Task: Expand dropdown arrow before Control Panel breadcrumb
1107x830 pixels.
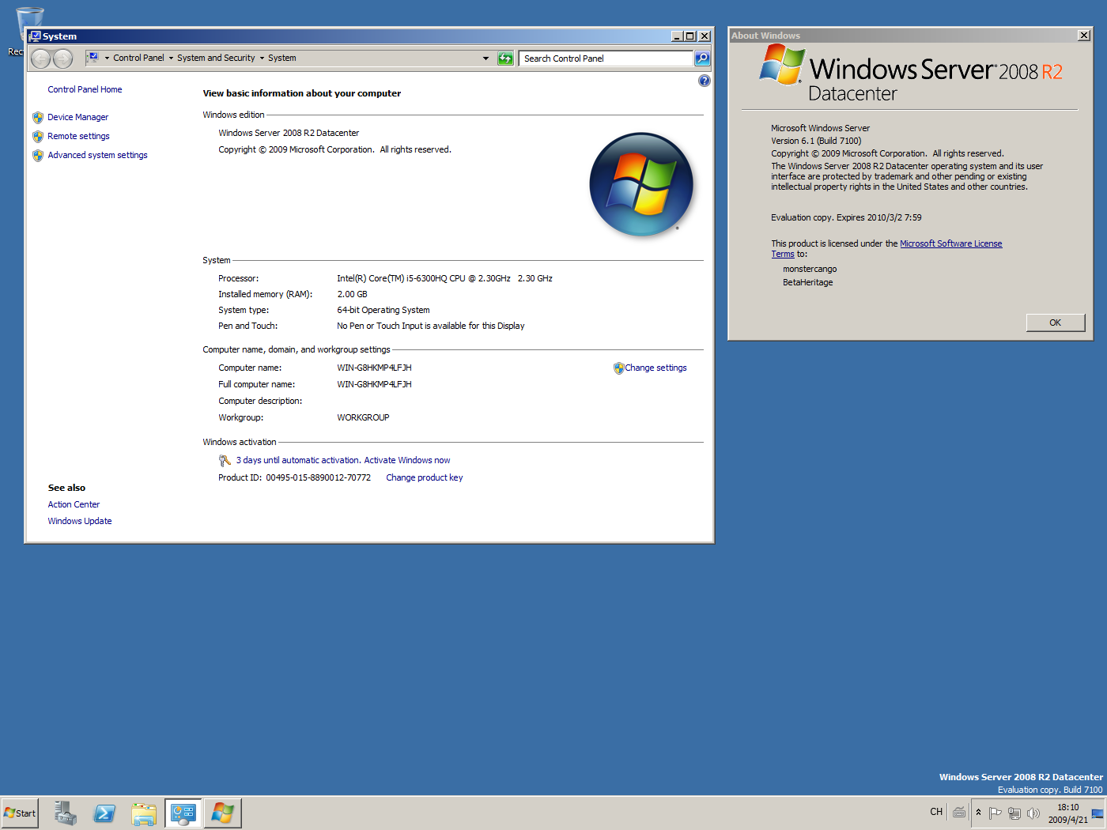Action: (x=107, y=58)
